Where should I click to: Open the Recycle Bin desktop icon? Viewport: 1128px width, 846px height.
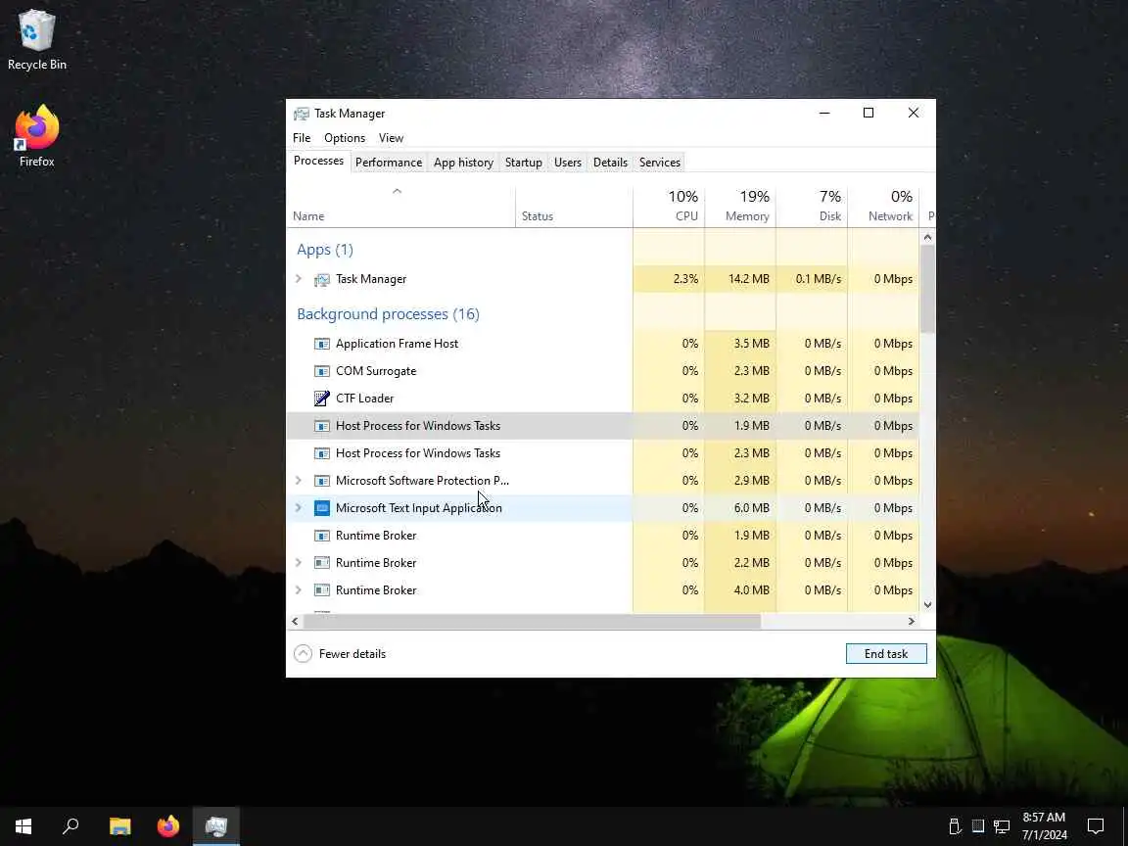36,40
